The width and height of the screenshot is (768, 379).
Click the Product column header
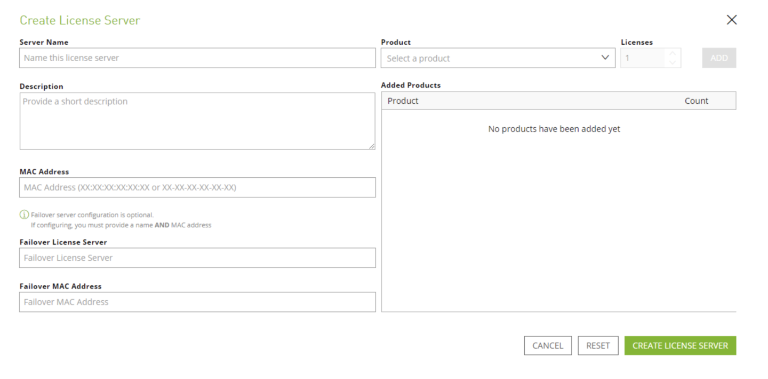coord(403,101)
